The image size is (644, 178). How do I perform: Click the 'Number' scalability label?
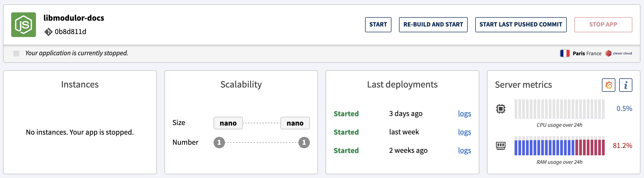(x=185, y=142)
